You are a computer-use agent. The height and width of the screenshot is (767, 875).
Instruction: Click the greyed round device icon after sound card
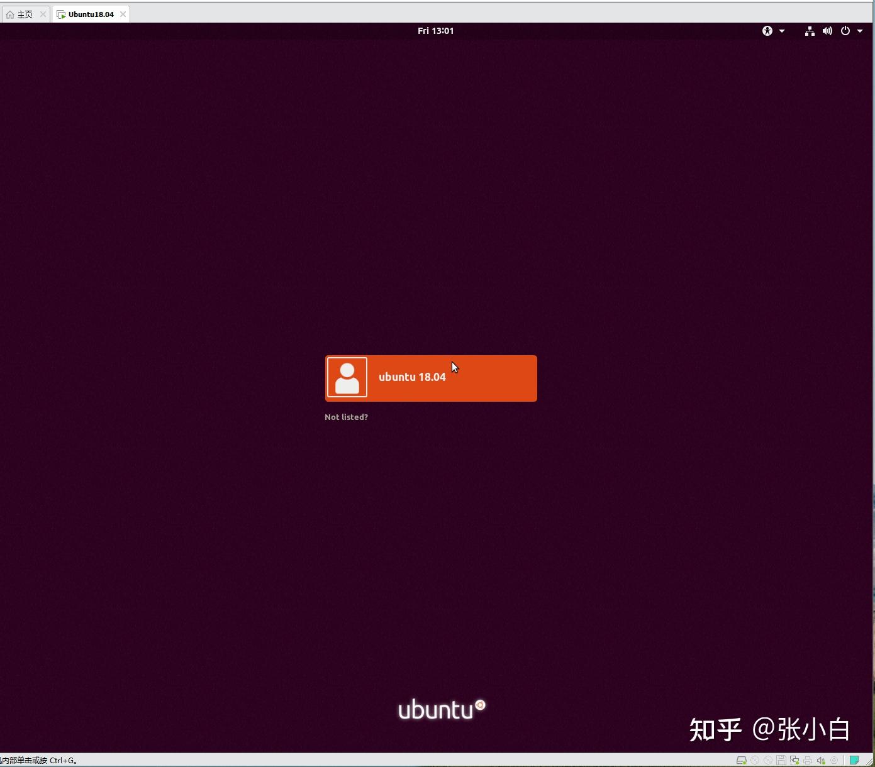(x=834, y=760)
